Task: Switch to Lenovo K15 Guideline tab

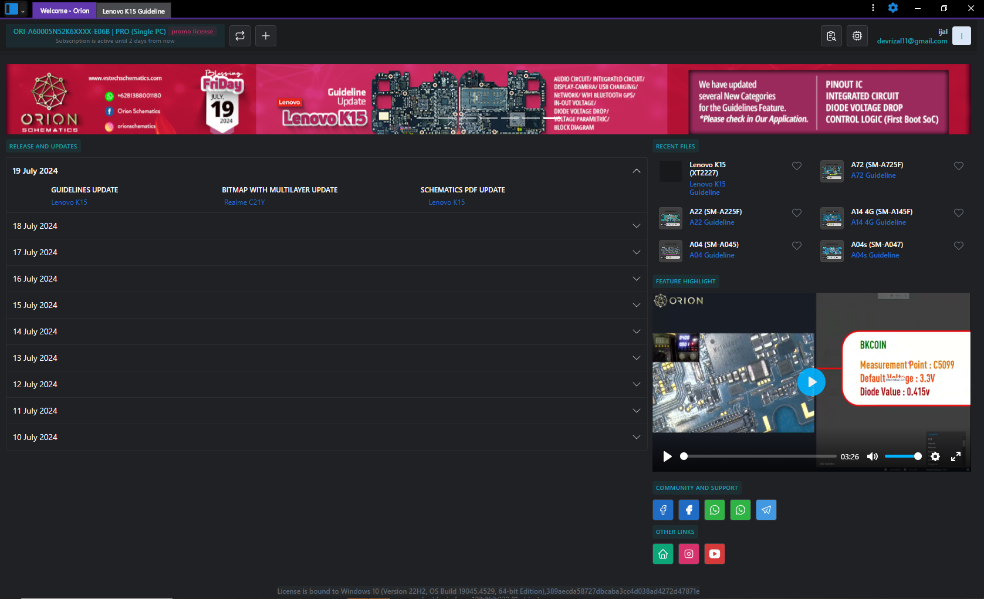Action: (134, 11)
